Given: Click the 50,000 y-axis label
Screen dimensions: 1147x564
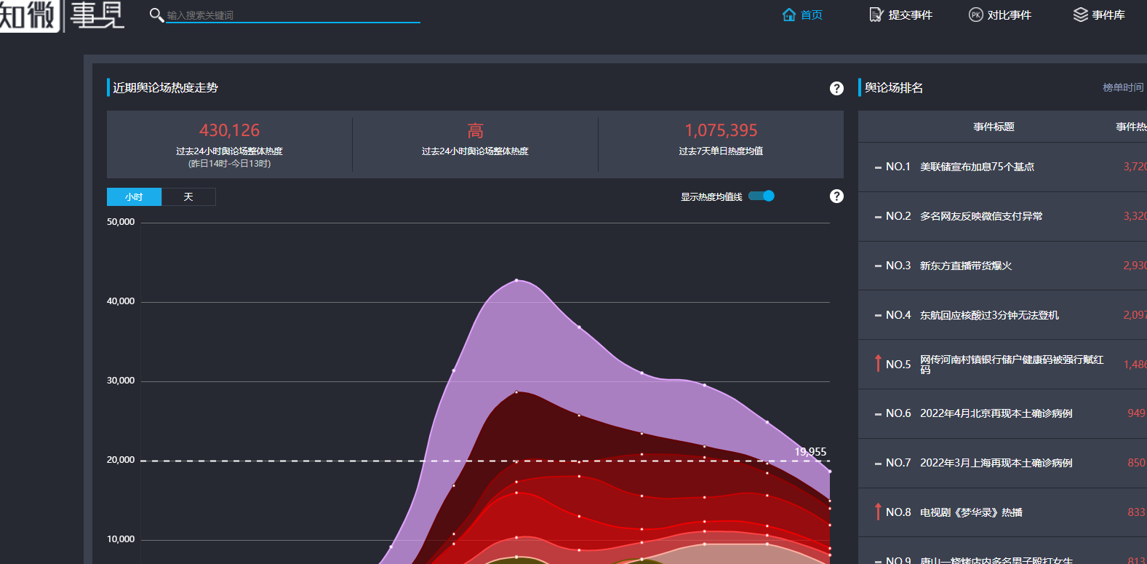Looking at the screenshot, I should point(121,222).
